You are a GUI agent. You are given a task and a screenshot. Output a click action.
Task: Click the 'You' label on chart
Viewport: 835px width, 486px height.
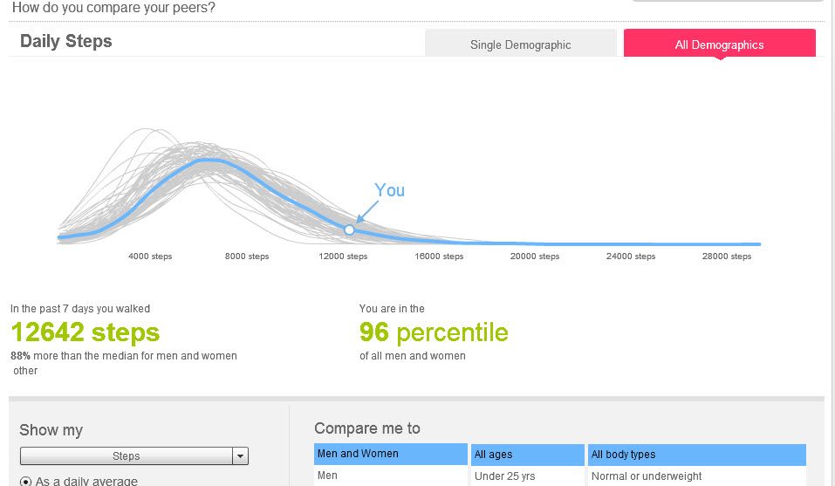coord(389,190)
